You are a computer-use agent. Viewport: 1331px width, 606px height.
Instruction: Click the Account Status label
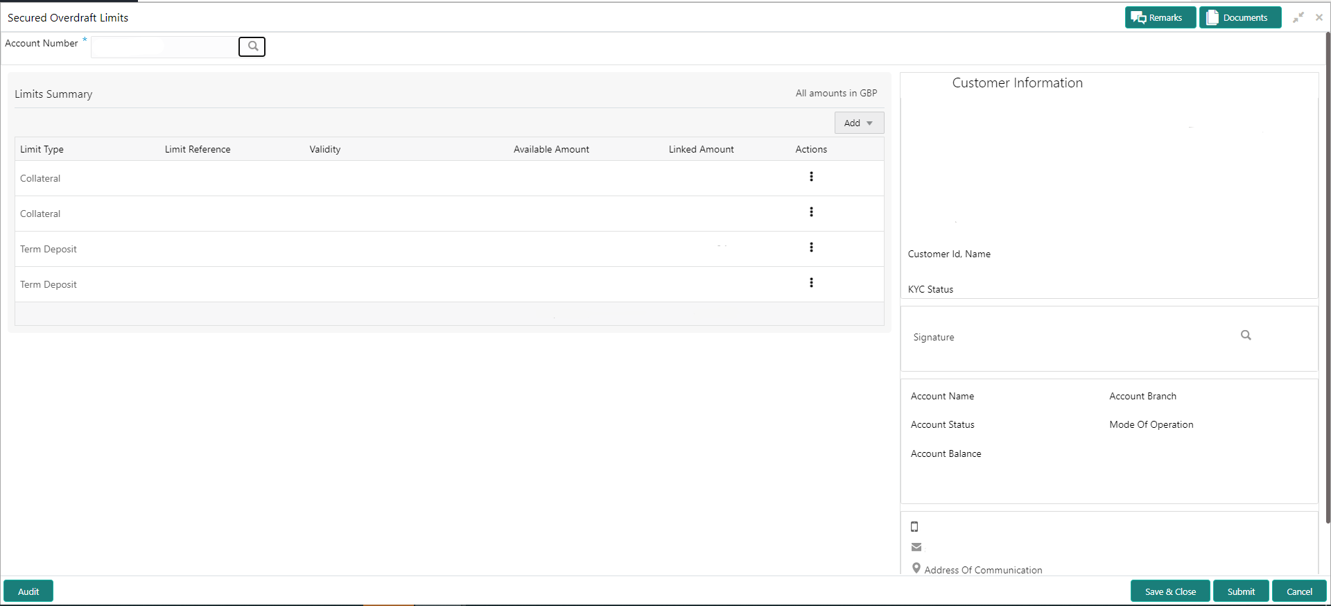[x=942, y=425]
